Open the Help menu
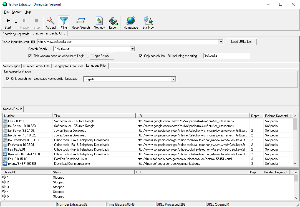300x207 pixels. [x=28, y=12]
